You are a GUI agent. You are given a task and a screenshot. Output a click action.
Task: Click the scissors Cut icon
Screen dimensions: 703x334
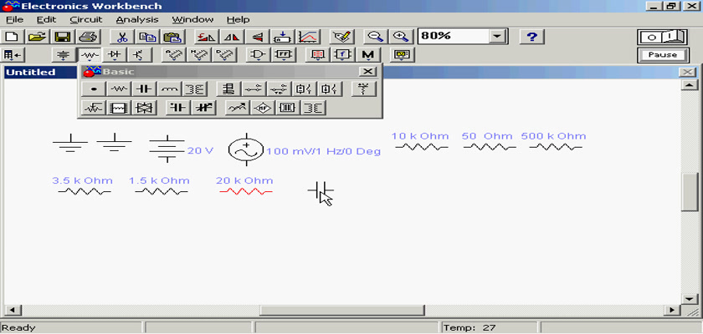tap(122, 37)
